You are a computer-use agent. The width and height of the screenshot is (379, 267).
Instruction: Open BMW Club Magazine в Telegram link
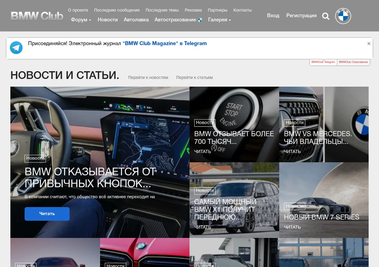[165, 43]
